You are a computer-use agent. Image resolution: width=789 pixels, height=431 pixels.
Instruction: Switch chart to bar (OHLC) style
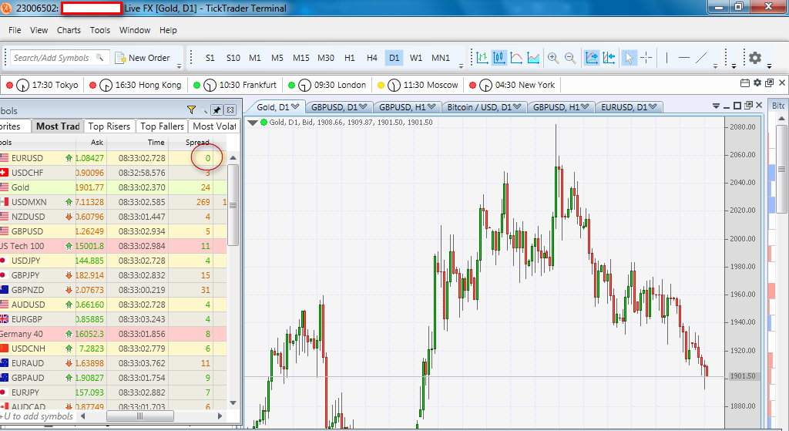pyautogui.click(x=482, y=58)
